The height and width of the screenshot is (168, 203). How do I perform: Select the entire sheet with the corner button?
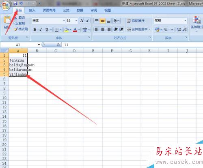(x=4, y=51)
